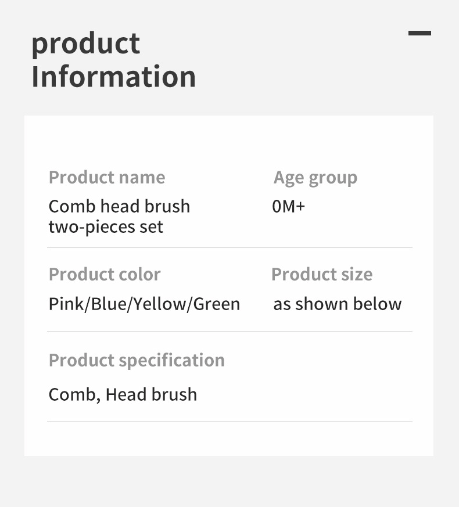Viewport: 459px width, 507px height.
Task: Select the Product specification label
Action: coord(137,360)
